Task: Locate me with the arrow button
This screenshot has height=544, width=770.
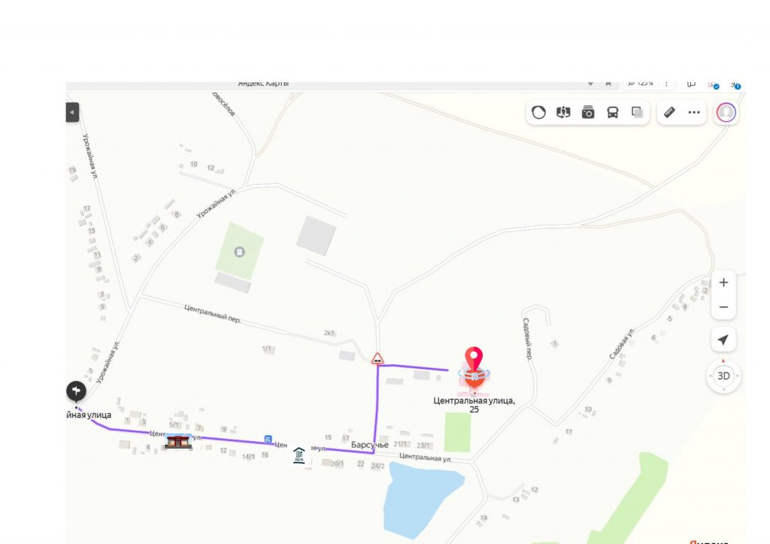Action: tap(723, 340)
